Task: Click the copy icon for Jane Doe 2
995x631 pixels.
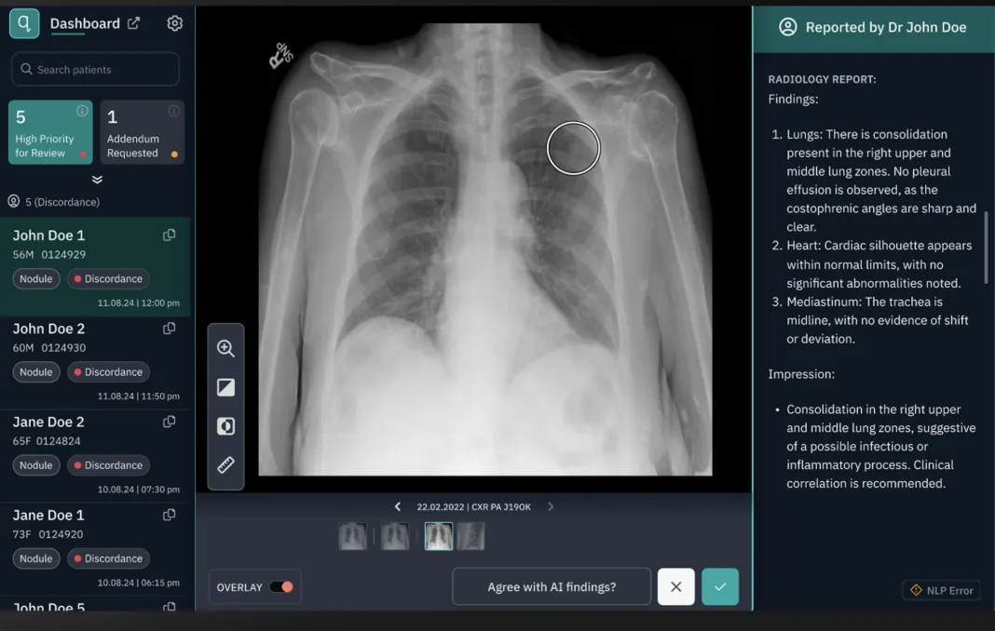Action: point(169,421)
